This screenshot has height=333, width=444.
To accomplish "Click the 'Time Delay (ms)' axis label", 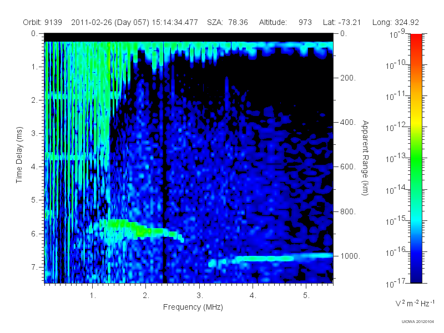I will pyautogui.click(x=19, y=155).
